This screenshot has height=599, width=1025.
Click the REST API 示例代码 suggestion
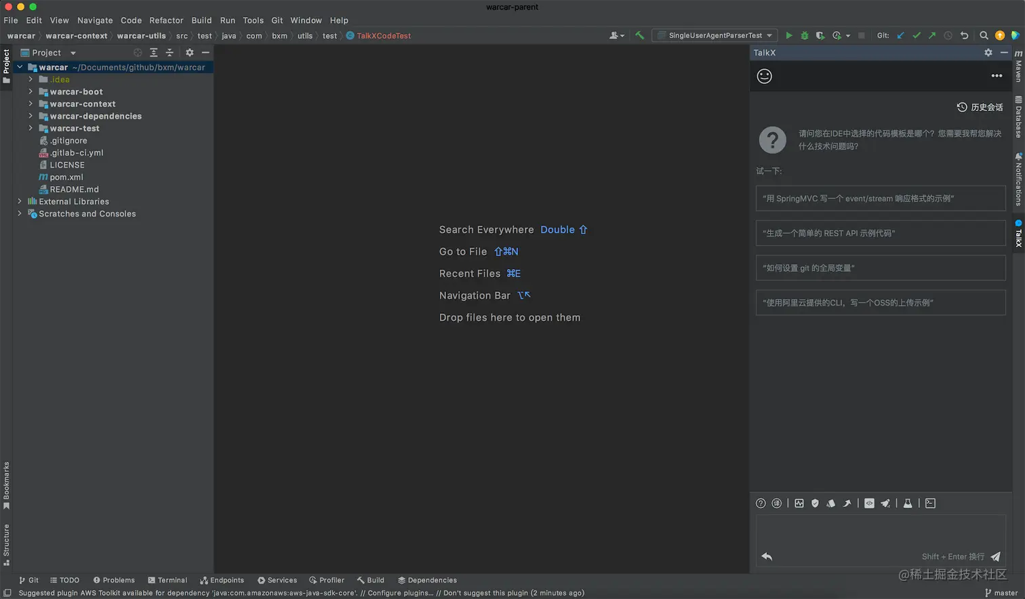(x=881, y=233)
